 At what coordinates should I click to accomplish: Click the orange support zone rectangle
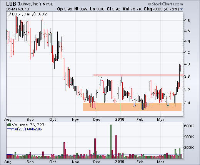tap(132, 107)
